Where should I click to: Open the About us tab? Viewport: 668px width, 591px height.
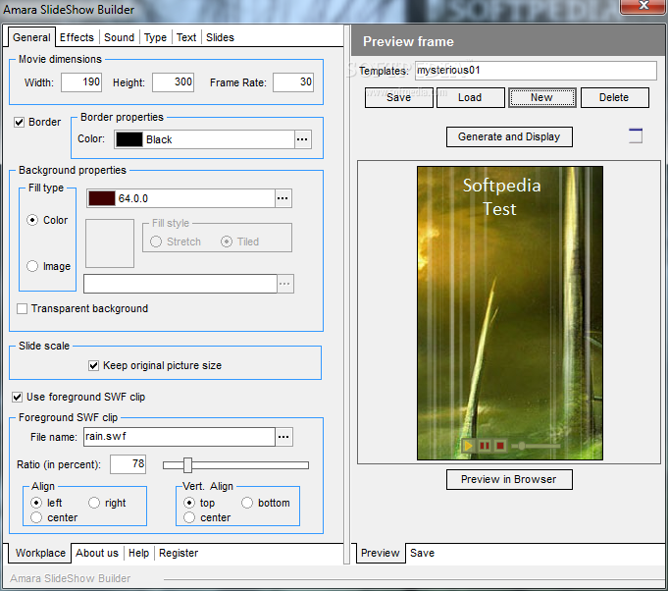97,553
